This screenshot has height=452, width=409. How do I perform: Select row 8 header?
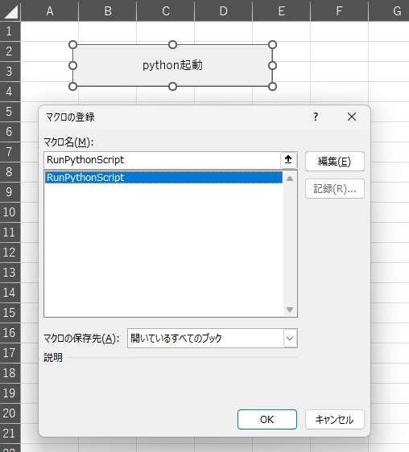10,172
